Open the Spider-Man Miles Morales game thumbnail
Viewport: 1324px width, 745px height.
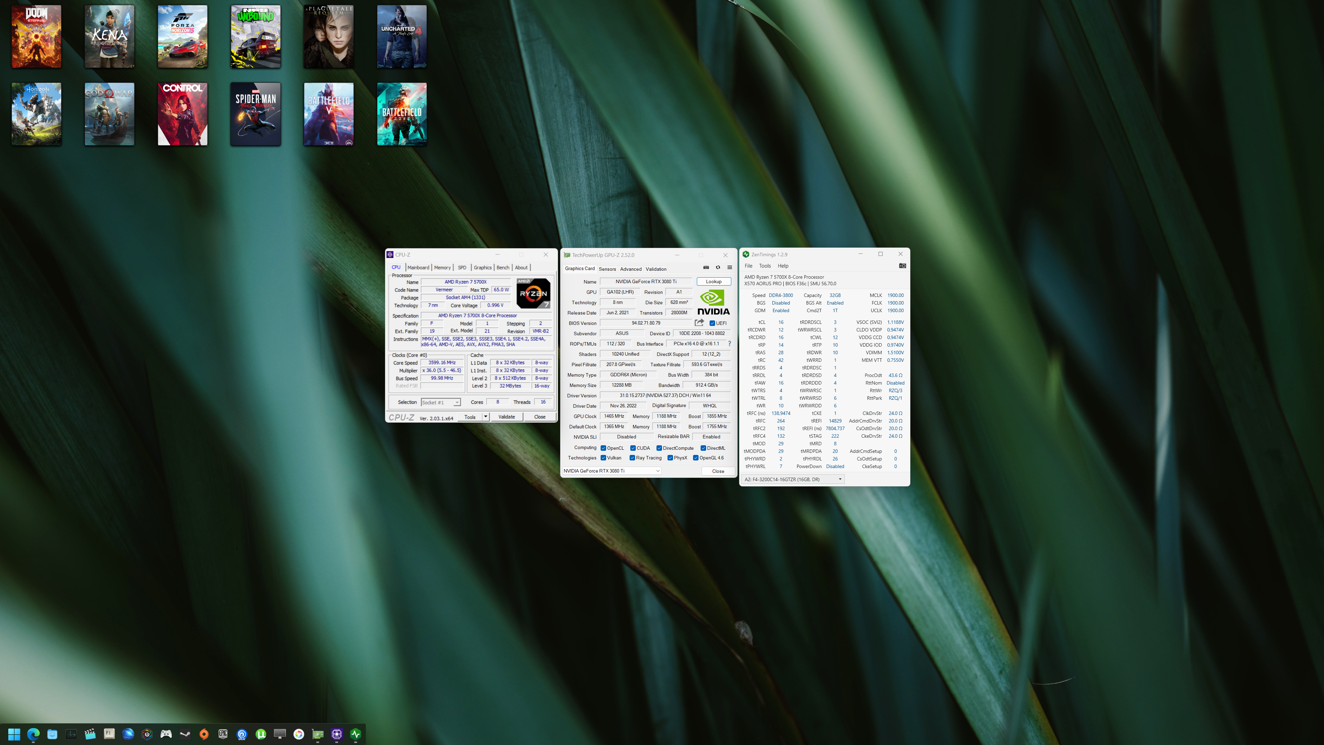point(255,114)
